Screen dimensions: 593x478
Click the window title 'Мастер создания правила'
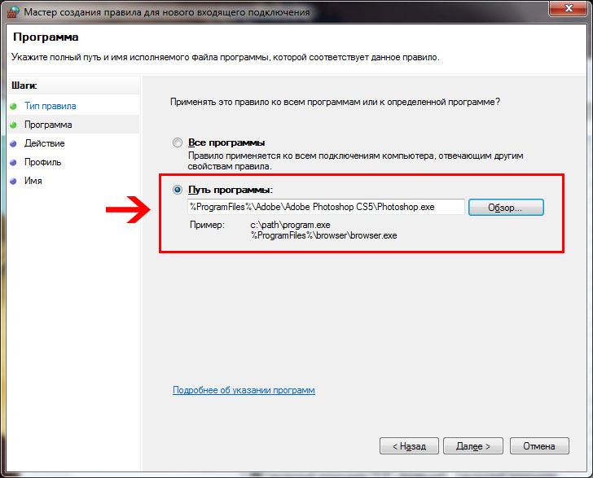(167, 12)
